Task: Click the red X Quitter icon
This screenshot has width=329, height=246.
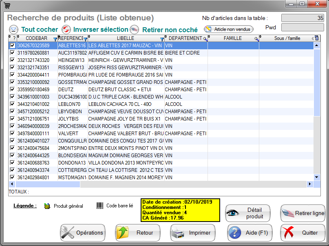Action: coord(288,233)
